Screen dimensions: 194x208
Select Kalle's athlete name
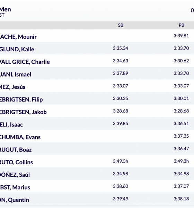point(17,49)
